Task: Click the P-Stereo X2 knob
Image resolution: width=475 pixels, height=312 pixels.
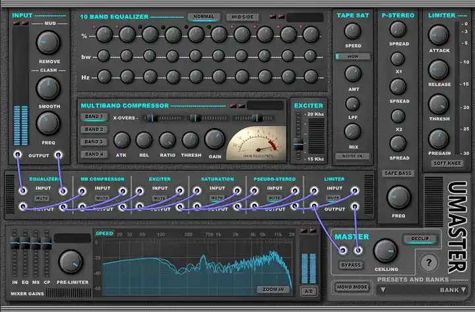Action: [398, 116]
